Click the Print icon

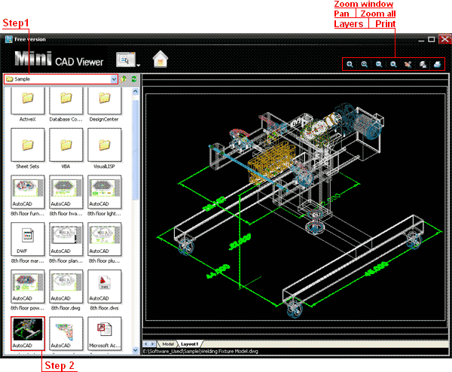pyautogui.click(x=437, y=64)
